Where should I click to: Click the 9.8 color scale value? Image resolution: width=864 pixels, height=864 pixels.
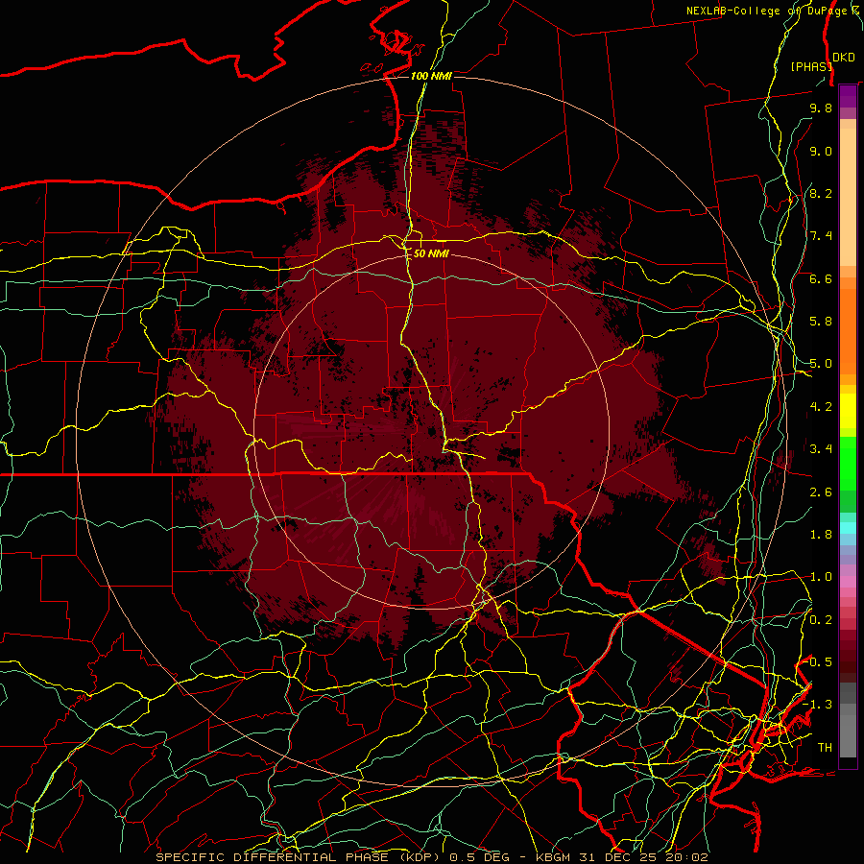[821, 108]
